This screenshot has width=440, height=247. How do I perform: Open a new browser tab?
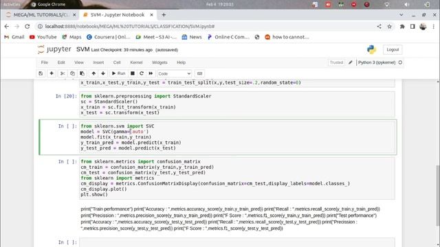tap(164, 15)
